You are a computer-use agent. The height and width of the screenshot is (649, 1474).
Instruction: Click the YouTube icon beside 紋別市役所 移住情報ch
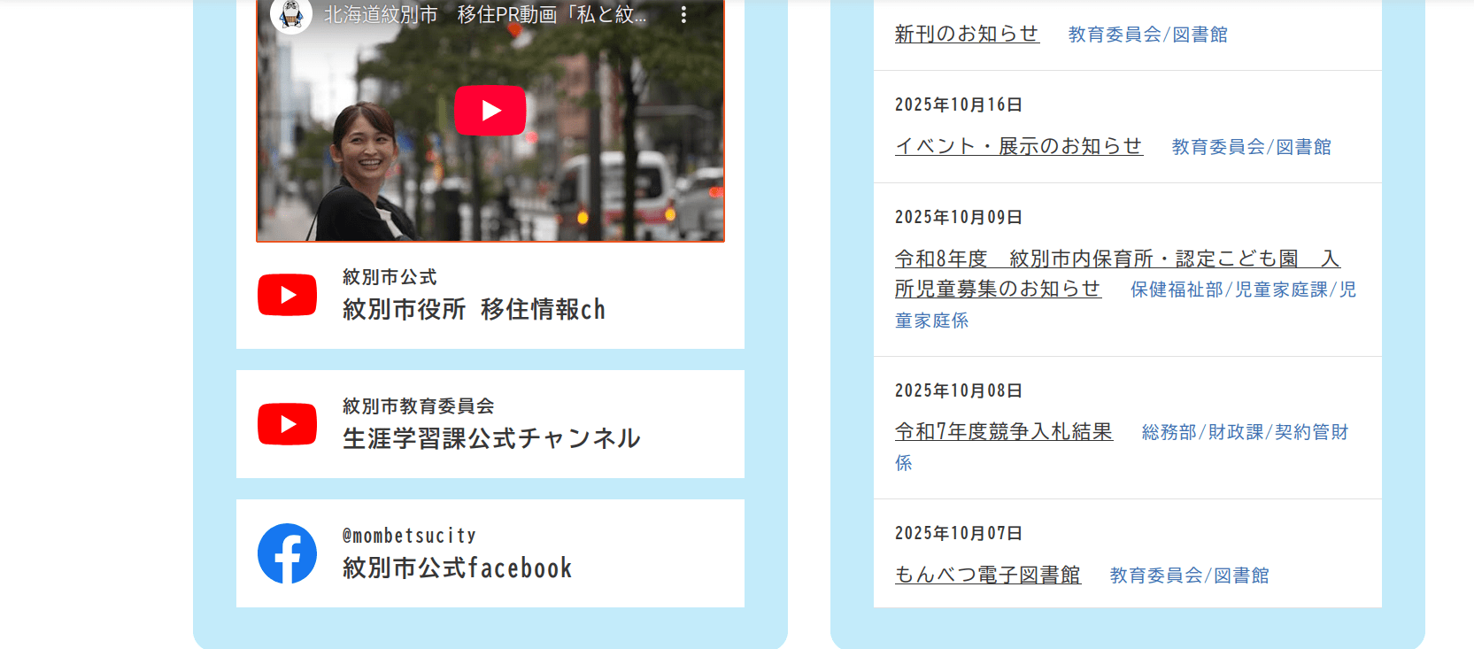(x=287, y=295)
